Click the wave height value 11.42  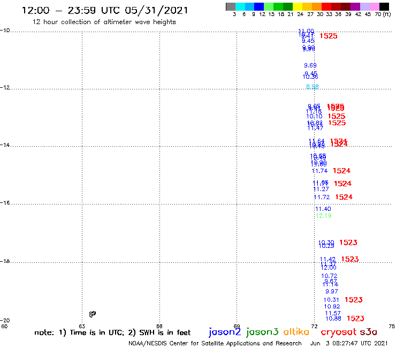pos(328,259)
